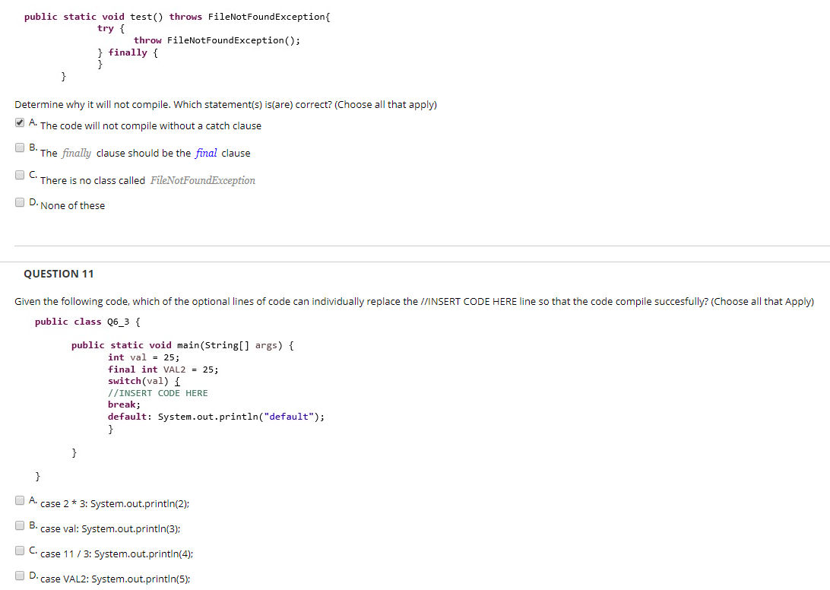Select option C about FileNotFoundException class
Viewport: 830px width, 590px height.
[x=19, y=175]
